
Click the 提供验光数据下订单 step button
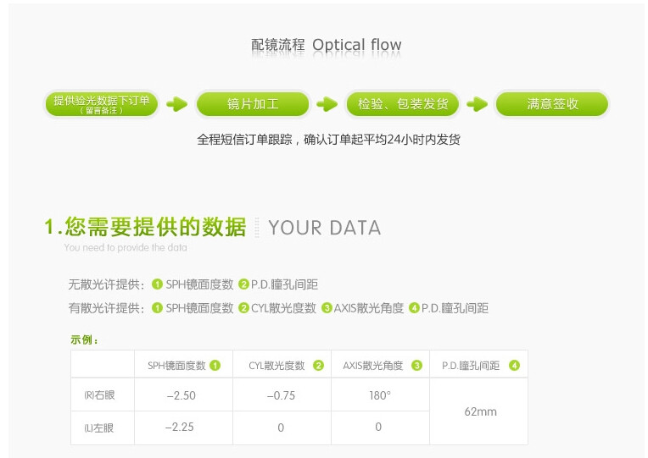(102, 104)
